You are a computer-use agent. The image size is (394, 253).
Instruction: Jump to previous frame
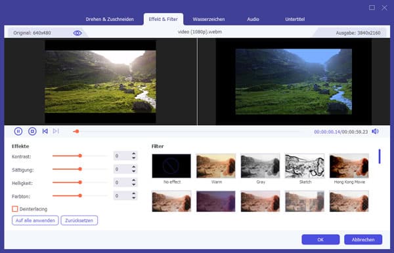click(45, 131)
